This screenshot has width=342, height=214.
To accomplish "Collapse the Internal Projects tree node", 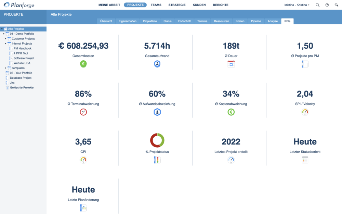I will pyautogui.click(x=6, y=43).
